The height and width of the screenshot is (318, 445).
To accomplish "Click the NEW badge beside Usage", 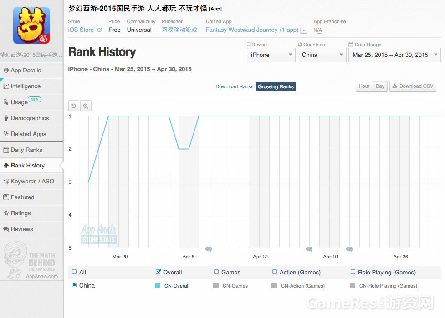I will (35, 100).
